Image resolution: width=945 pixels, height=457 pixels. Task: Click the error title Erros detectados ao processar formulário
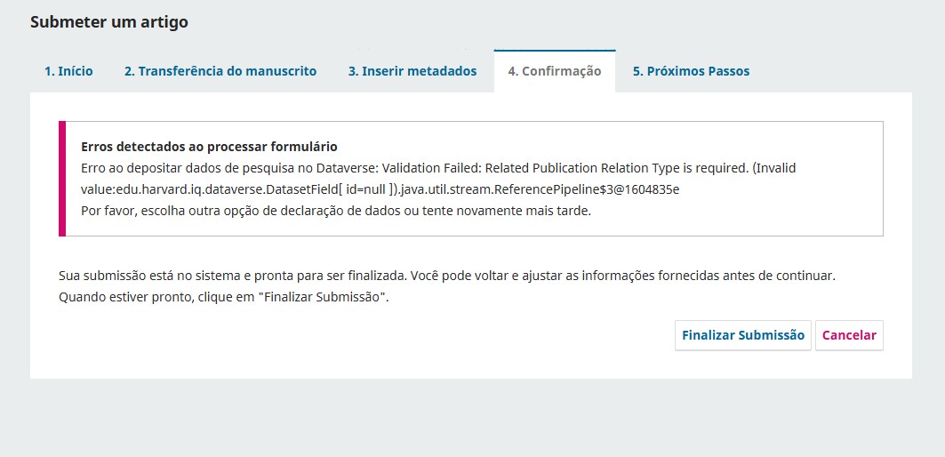click(209, 147)
